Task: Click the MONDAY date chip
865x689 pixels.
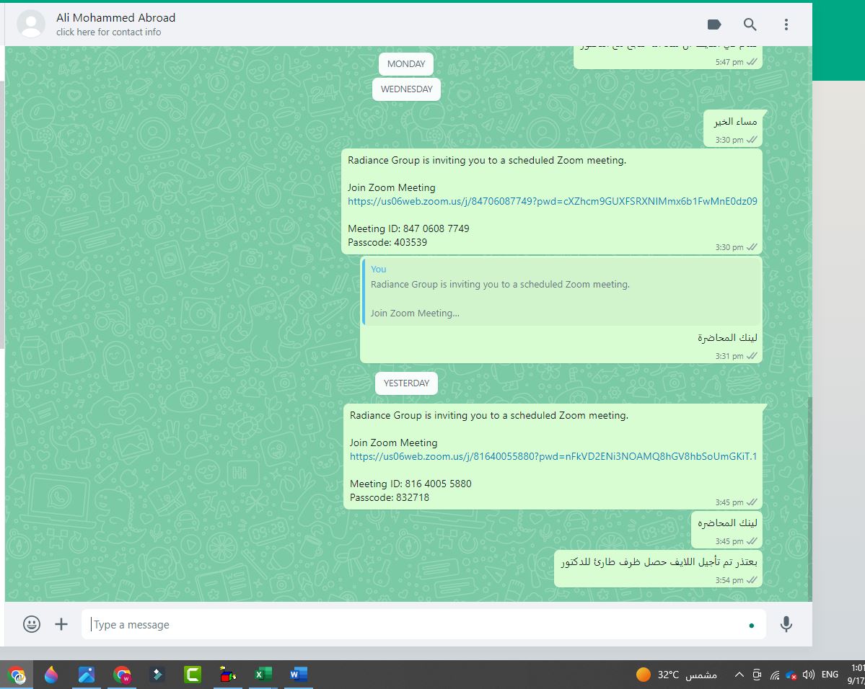Action: click(x=406, y=64)
